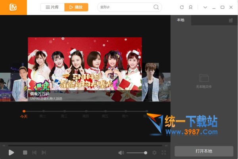Select 周四 on the schedule timeline
The image size is (238, 159).
click(85, 116)
